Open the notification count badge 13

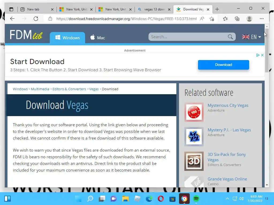(x=267, y=199)
